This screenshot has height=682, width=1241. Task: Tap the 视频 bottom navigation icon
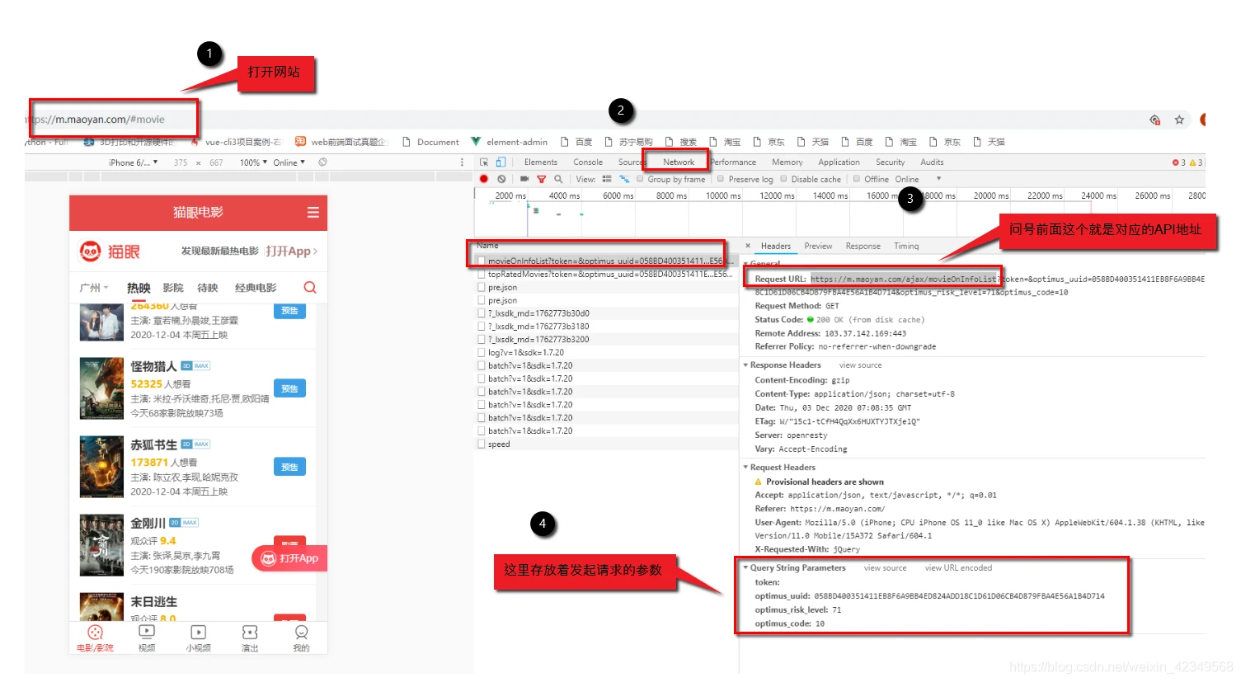pos(147,632)
